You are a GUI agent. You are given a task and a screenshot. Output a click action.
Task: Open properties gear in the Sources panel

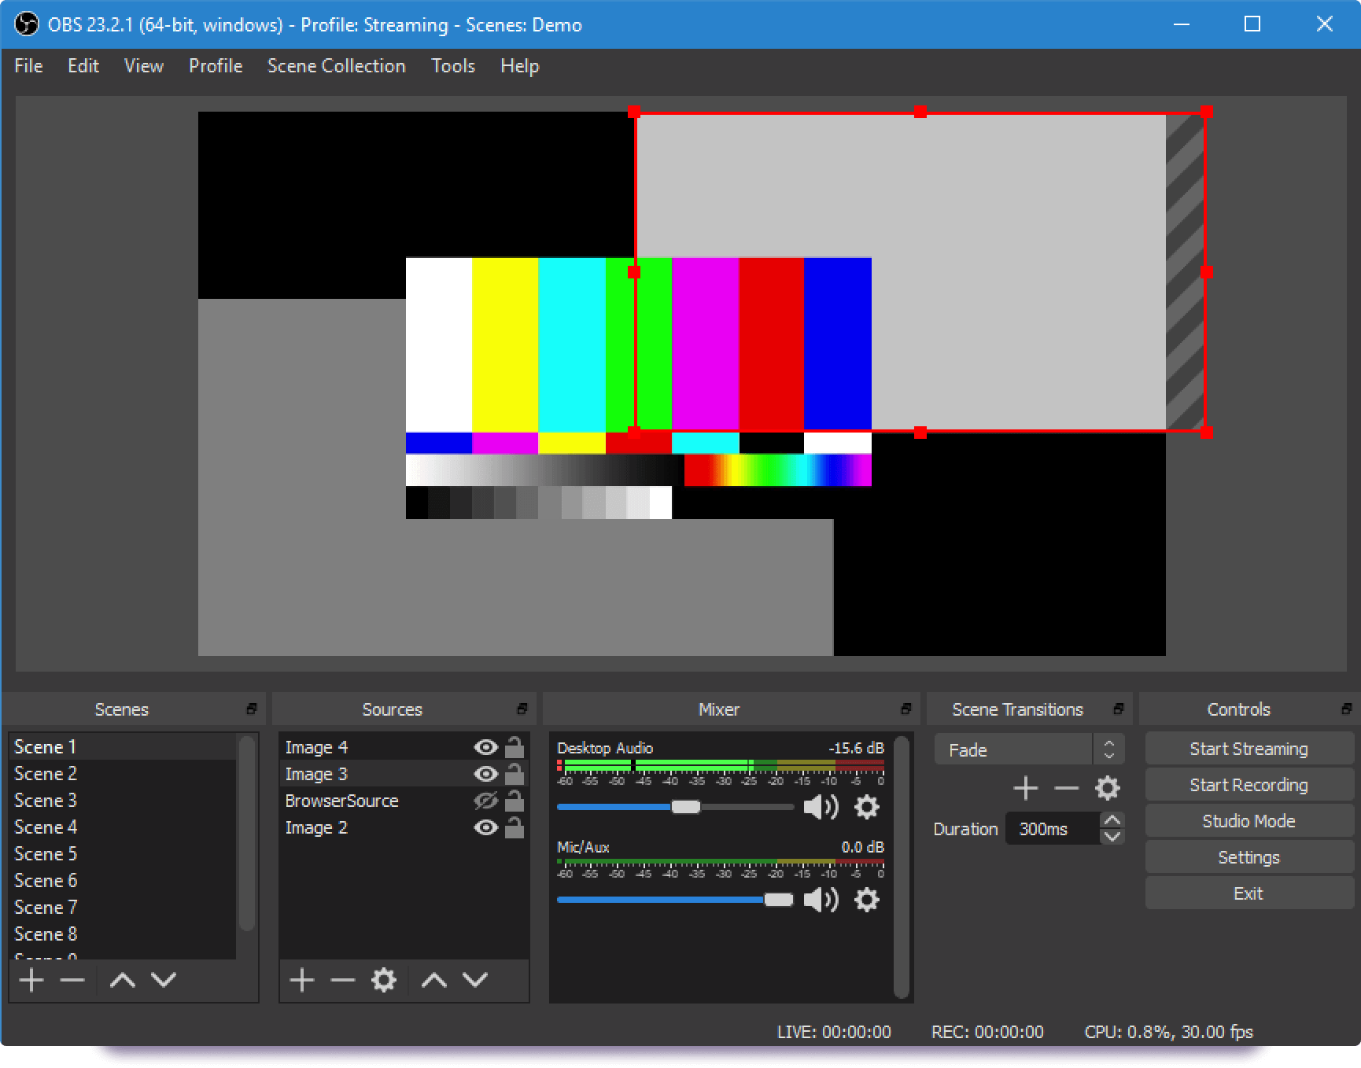[x=384, y=980]
